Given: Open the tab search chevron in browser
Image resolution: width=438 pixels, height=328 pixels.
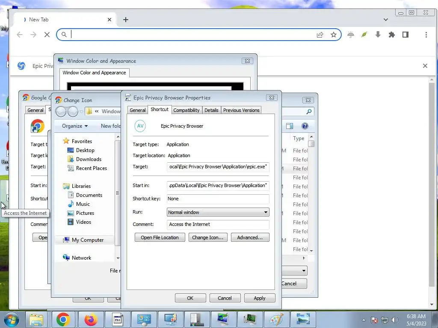Looking at the screenshot, I should coord(385,20).
